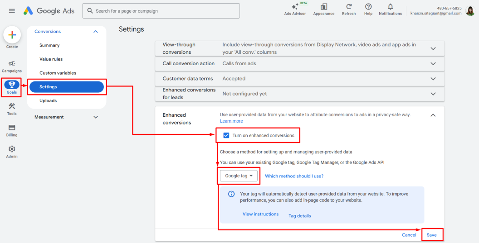Open the hamburger main menu
479x243 pixels.
click(x=12, y=11)
